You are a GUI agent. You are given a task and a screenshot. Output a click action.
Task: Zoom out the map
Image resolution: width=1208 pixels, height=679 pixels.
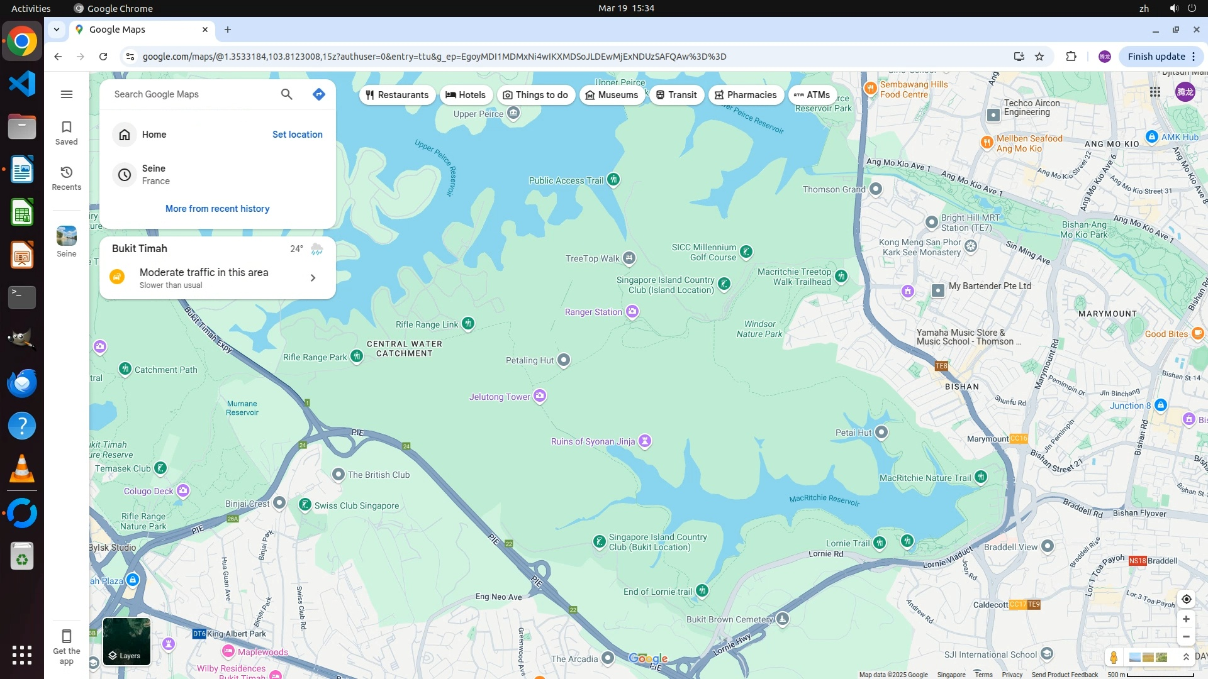(x=1186, y=636)
